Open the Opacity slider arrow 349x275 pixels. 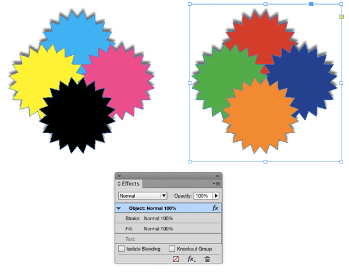click(216, 196)
